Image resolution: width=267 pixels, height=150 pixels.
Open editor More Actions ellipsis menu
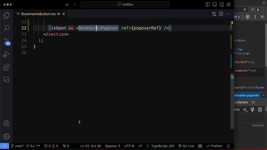click(x=228, y=14)
